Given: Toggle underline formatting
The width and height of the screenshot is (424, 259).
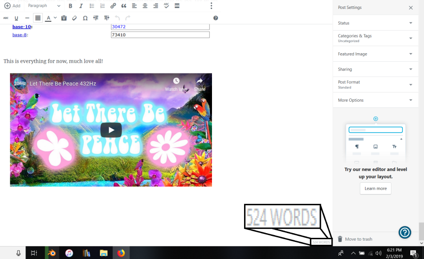Looking at the screenshot, I should pyautogui.click(x=16, y=18).
